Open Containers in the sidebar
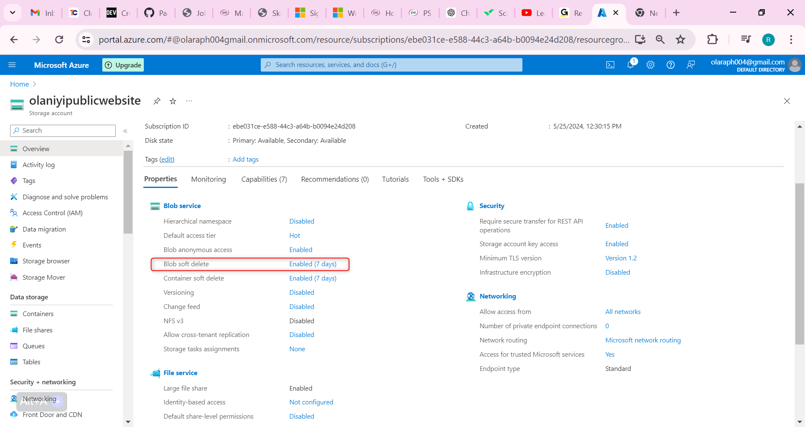 [38, 314]
